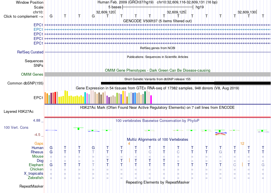
Task: Click the Window Position label
Action: 30,2
